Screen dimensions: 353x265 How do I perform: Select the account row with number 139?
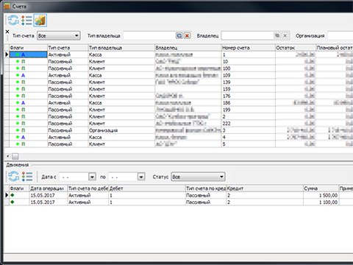click(x=179, y=82)
